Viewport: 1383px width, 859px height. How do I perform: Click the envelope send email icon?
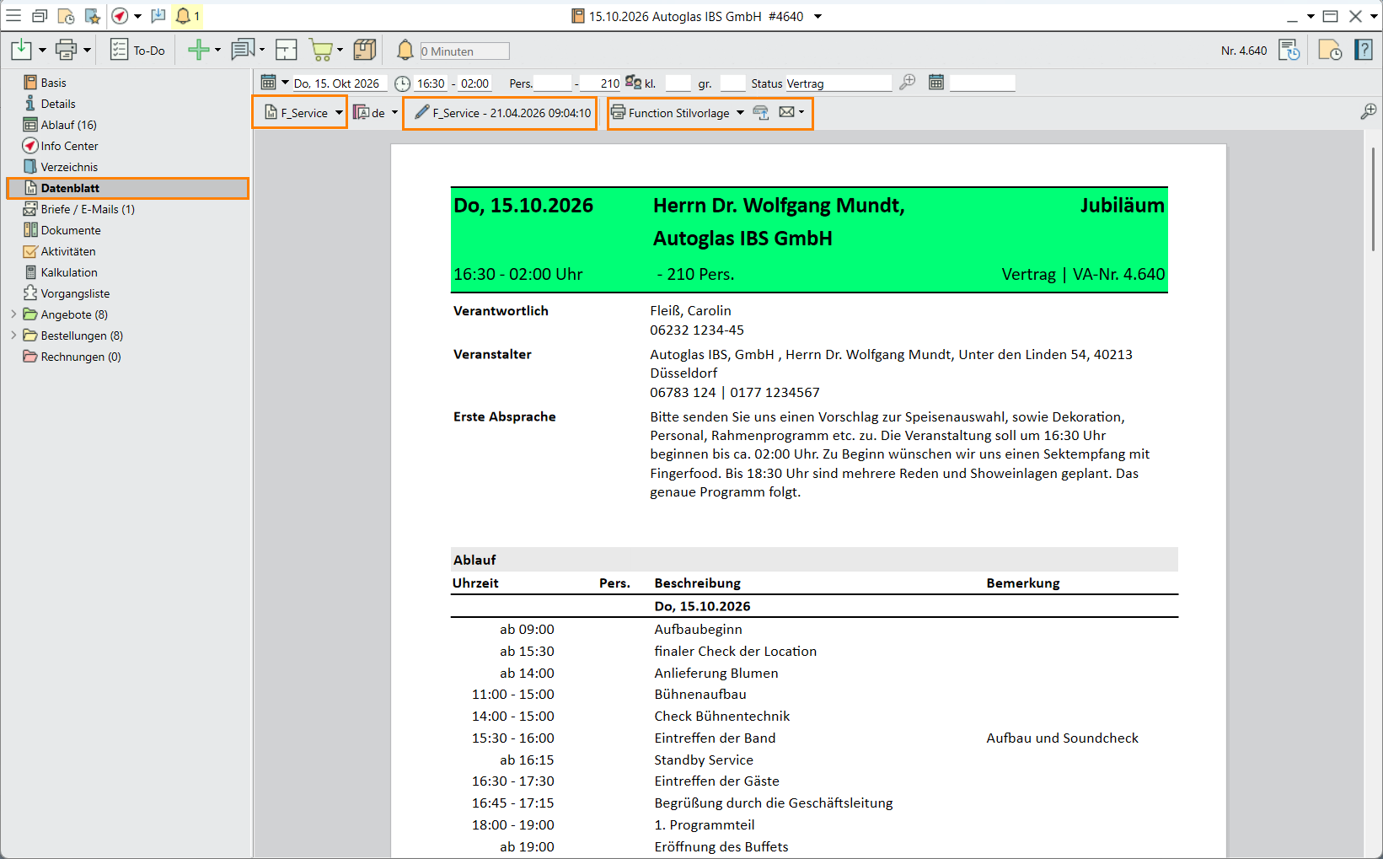pos(786,112)
